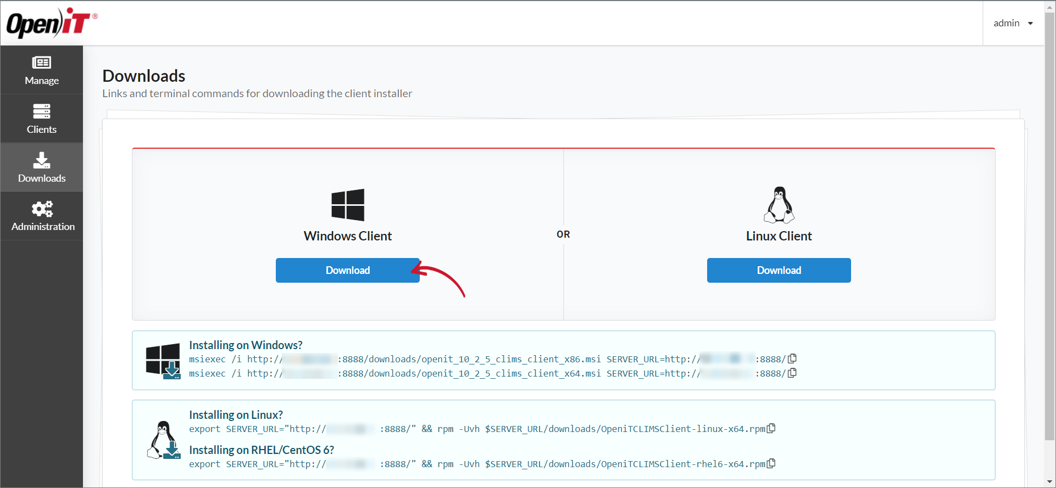Click the Windows download icon beside Installing on Windows
The width and height of the screenshot is (1056, 488).
[x=163, y=361]
